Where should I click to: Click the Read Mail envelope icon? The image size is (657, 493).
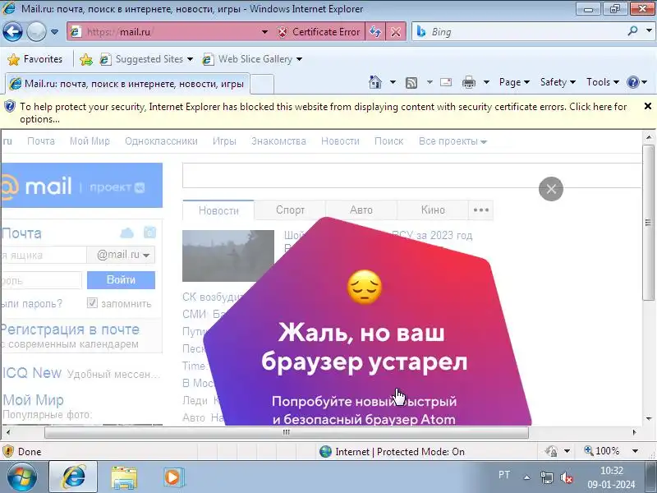coord(446,82)
